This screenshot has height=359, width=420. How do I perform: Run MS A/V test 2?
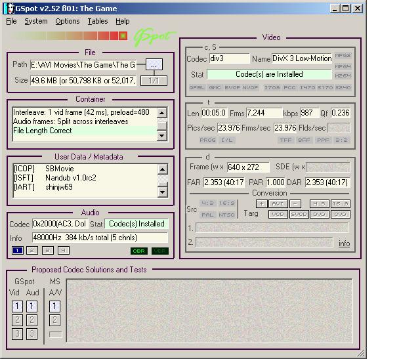54,320
